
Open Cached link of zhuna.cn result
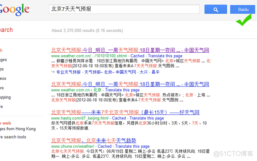pyautogui.click(x=104, y=147)
